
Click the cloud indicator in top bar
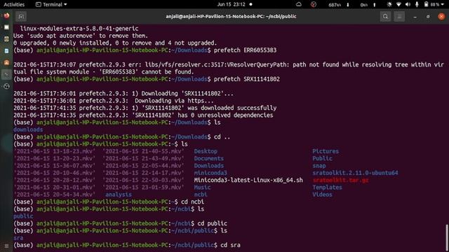coord(299,5)
